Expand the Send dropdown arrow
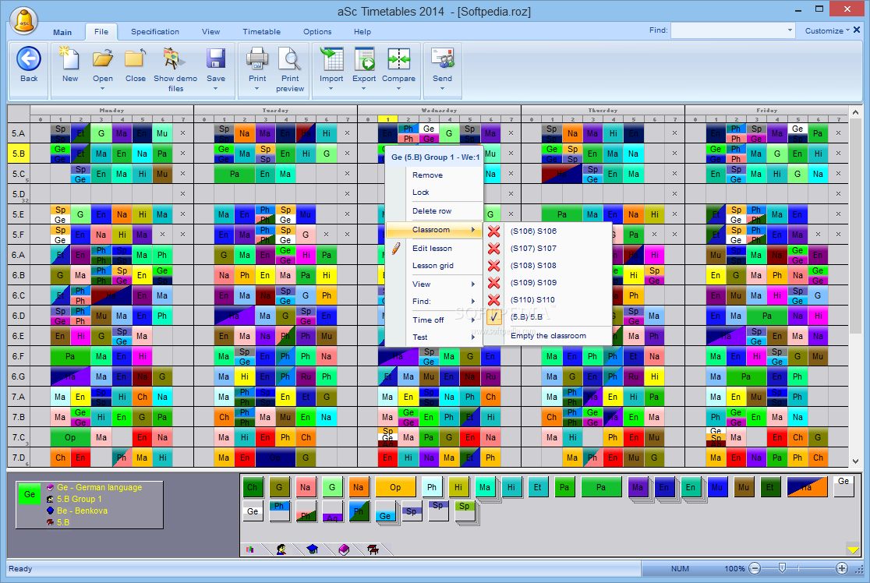This screenshot has width=870, height=583. (442, 89)
